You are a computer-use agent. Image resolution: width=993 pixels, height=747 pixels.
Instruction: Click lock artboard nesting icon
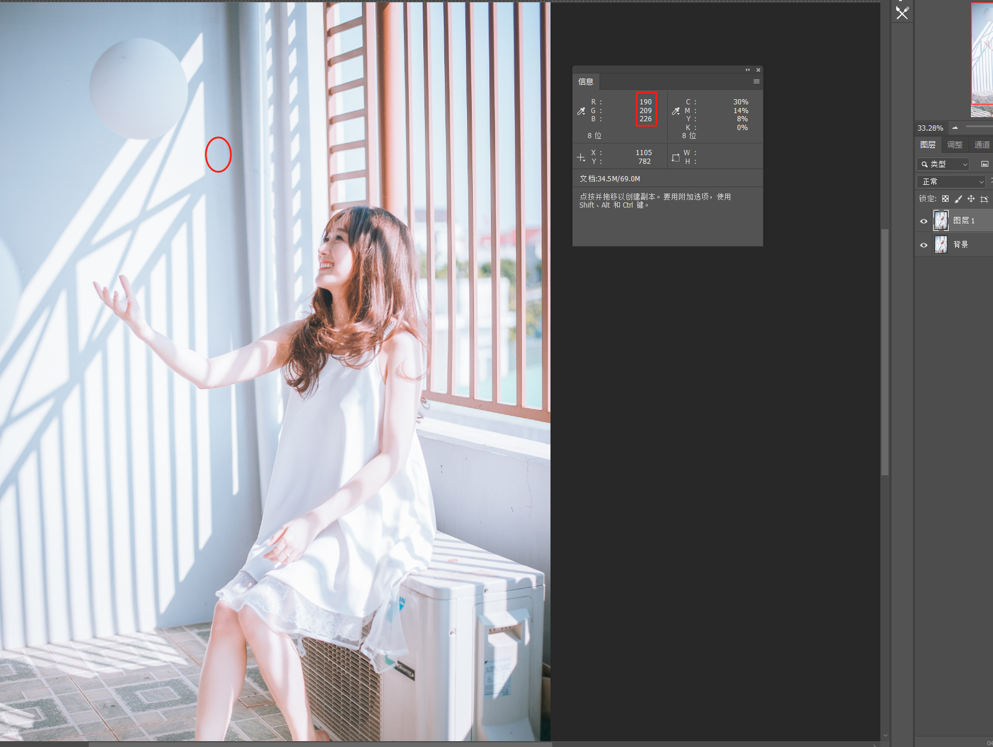[984, 199]
